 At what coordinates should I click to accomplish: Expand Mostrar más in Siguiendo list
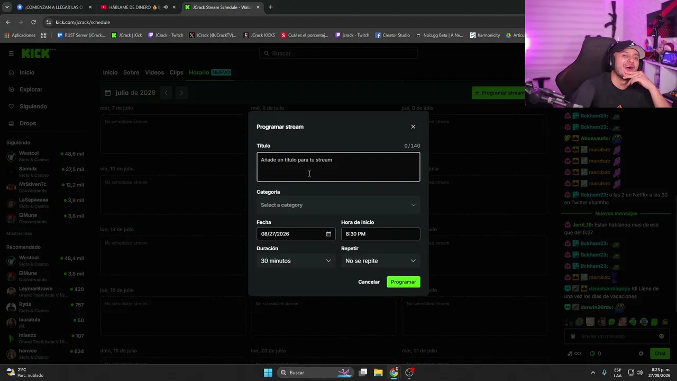click(19, 233)
